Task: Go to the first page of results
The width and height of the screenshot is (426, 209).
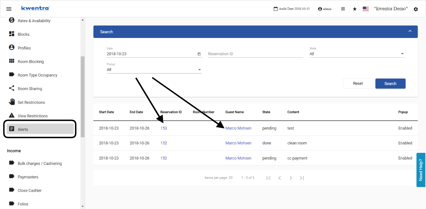Action: click(x=268, y=178)
